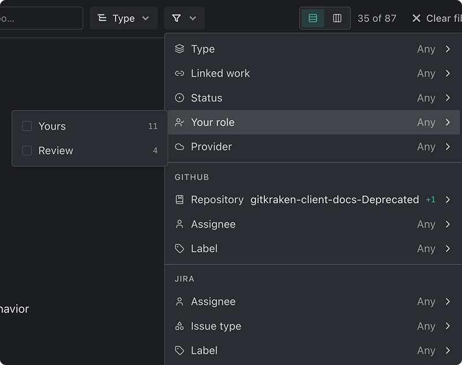Click the Yours option label
Image resolution: width=462 pixels, height=365 pixels.
[x=52, y=126]
